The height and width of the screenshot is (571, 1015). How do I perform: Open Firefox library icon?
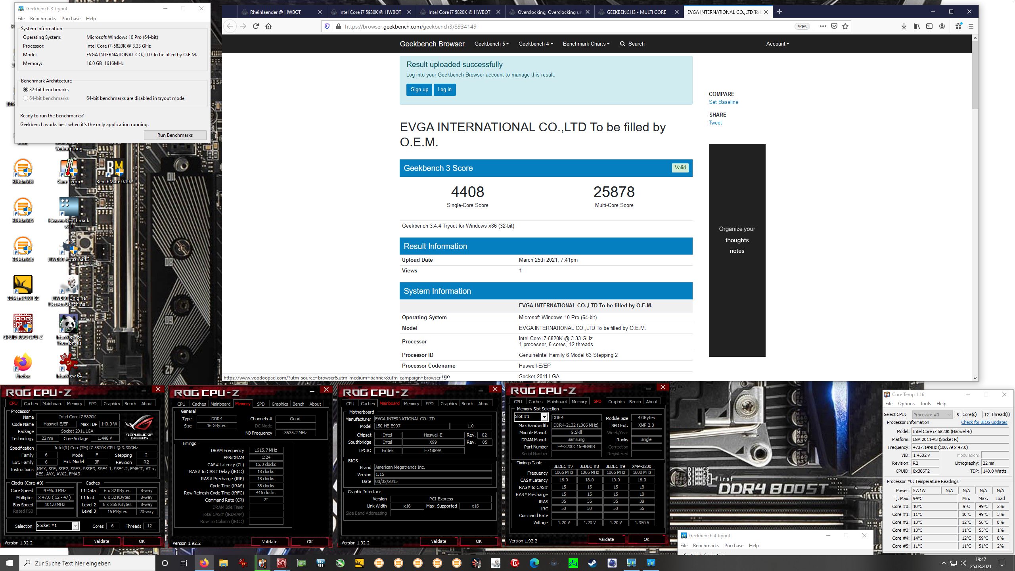917,26
